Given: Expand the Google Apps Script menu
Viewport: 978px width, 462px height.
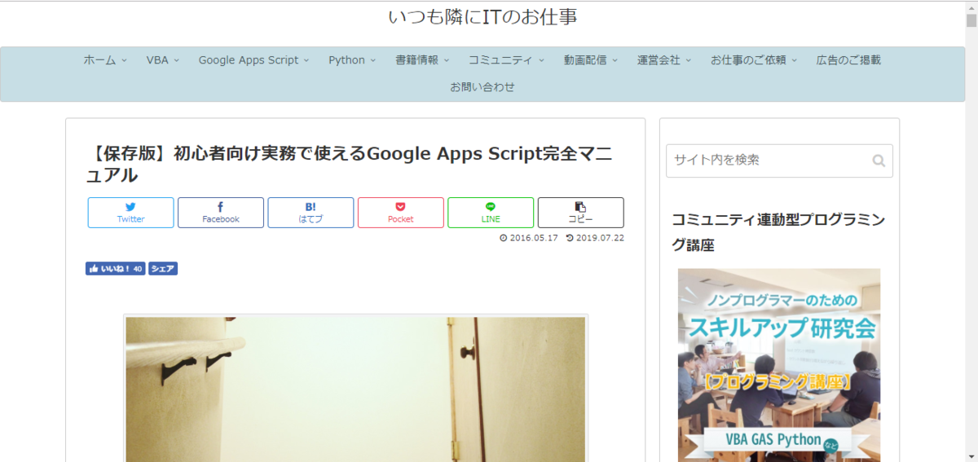Looking at the screenshot, I should 254,59.
